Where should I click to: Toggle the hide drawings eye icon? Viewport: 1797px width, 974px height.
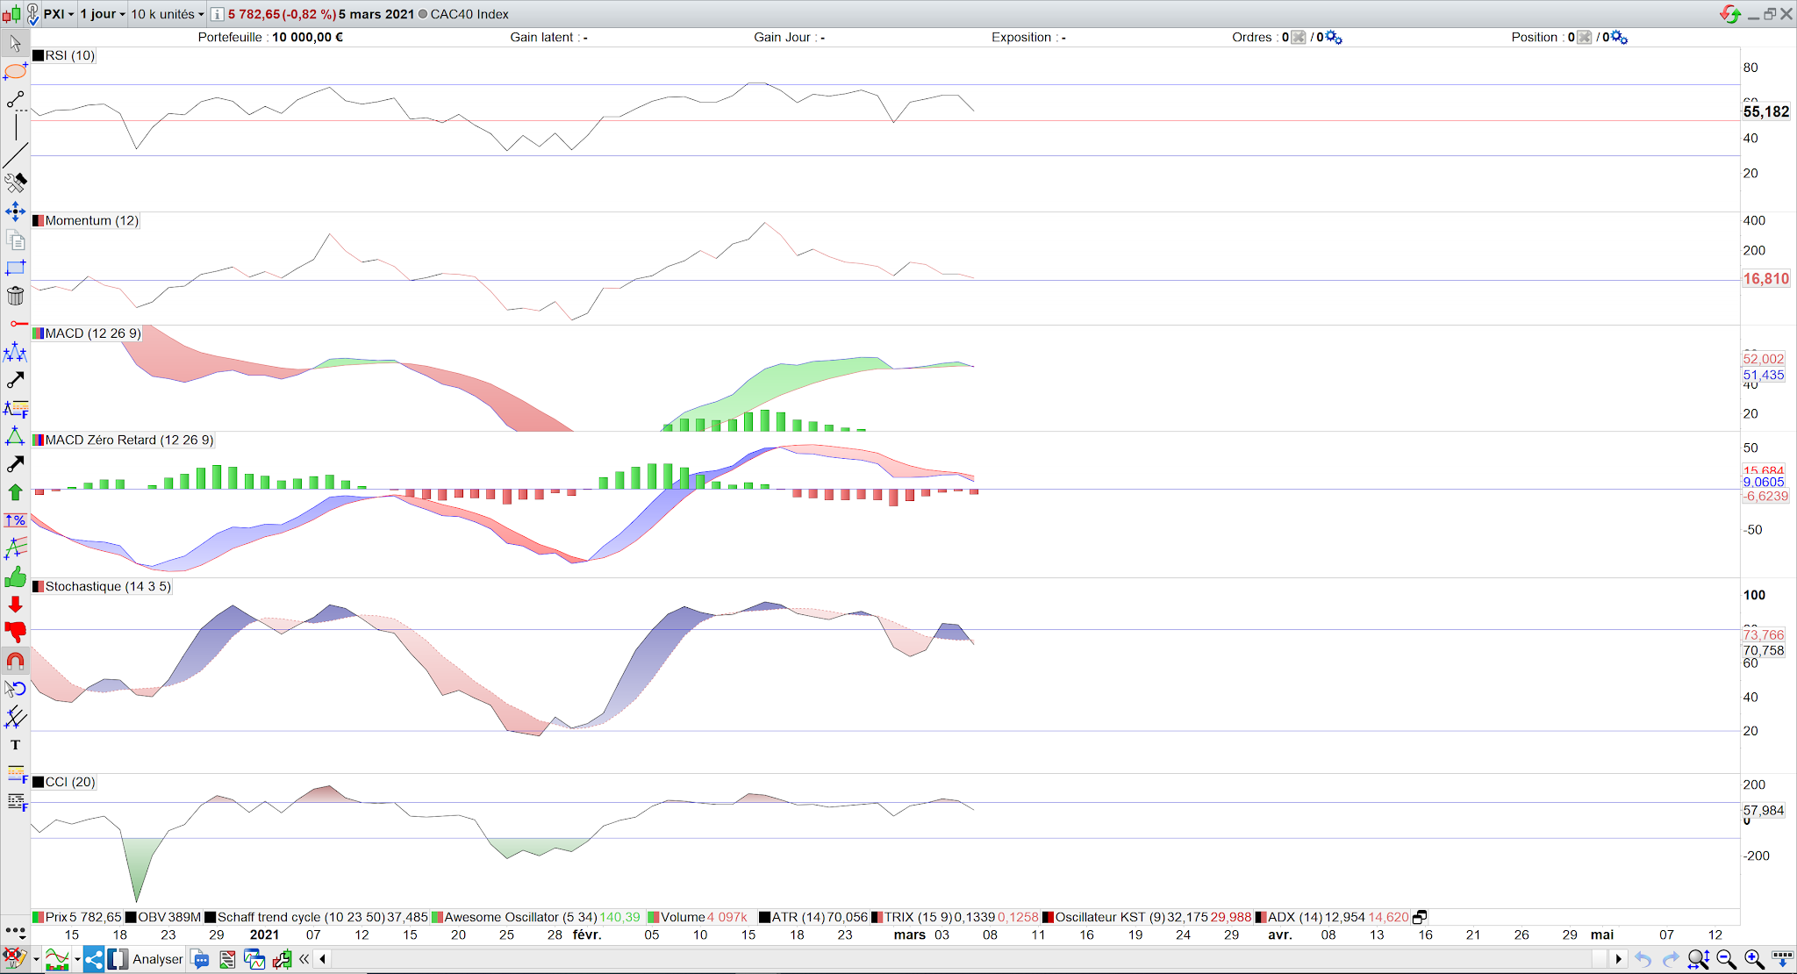pos(13,959)
